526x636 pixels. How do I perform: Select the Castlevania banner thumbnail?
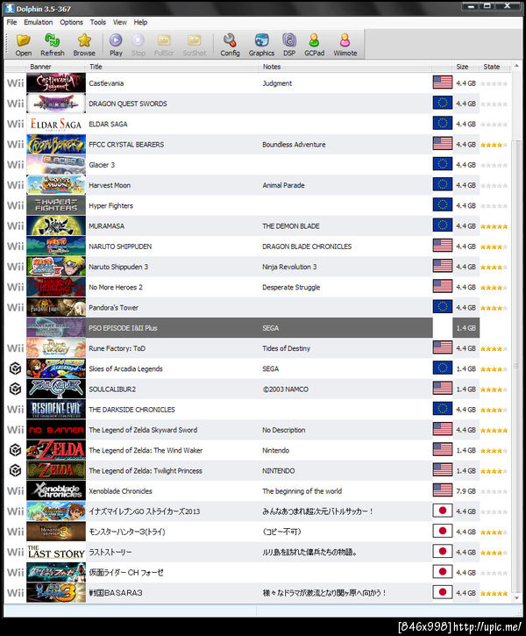click(x=56, y=83)
